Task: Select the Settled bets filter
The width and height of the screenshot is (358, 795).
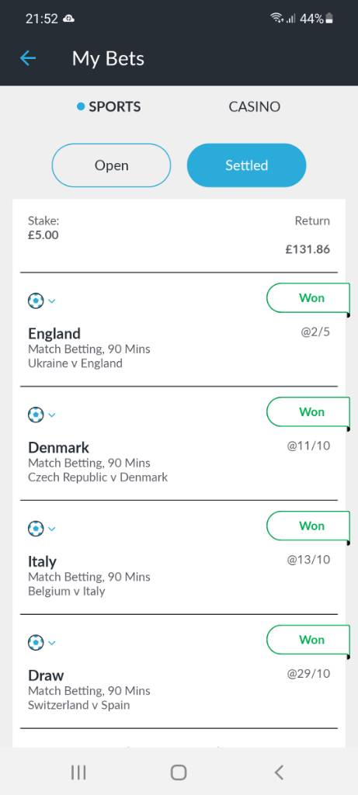Action: coord(246,165)
